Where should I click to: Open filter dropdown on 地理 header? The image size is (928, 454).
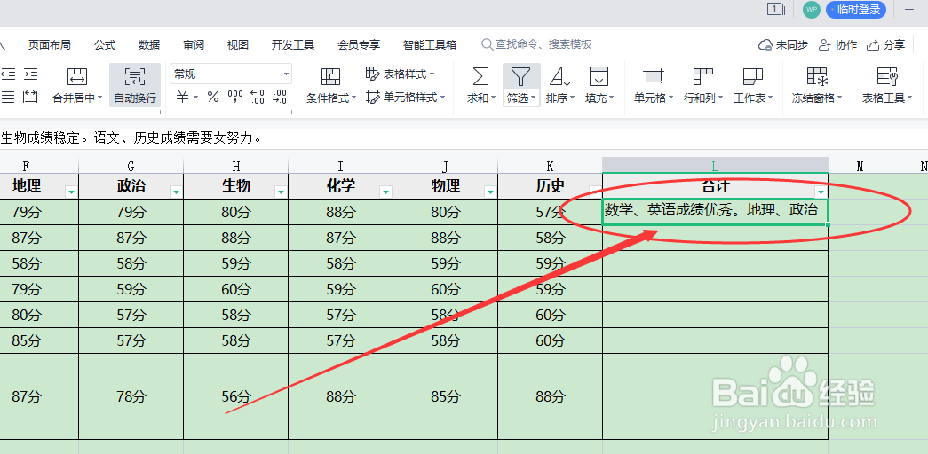71,192
